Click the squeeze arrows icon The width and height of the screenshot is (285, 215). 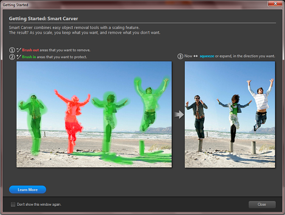click(196, 56)
